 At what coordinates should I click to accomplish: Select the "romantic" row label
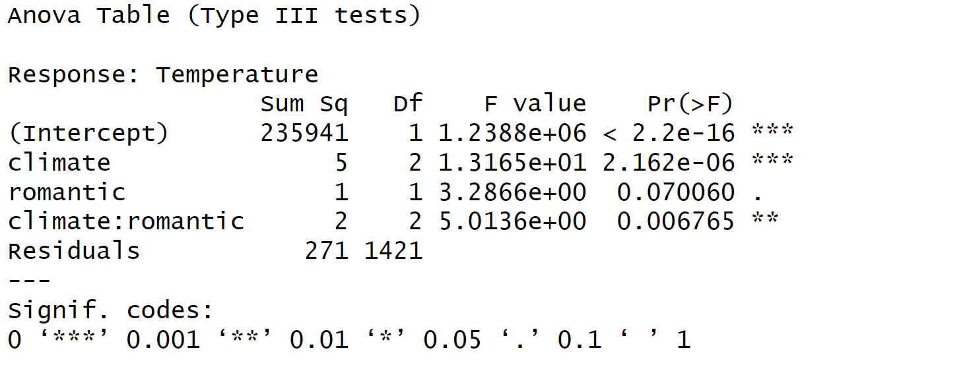[67, 192]
